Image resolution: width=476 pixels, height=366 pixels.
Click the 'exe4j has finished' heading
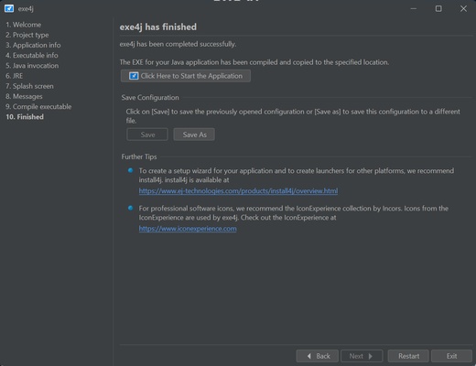click(x=158, y=27)
